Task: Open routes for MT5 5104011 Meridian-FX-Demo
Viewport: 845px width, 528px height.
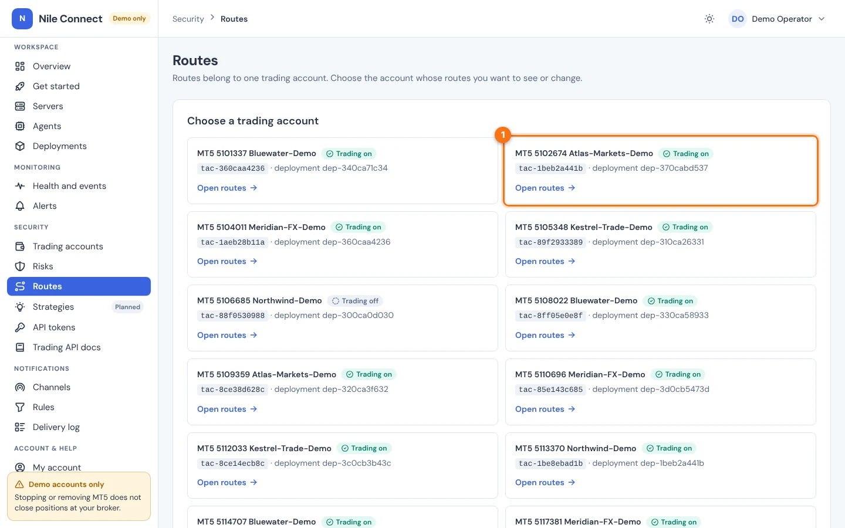Action: [227, 261]
